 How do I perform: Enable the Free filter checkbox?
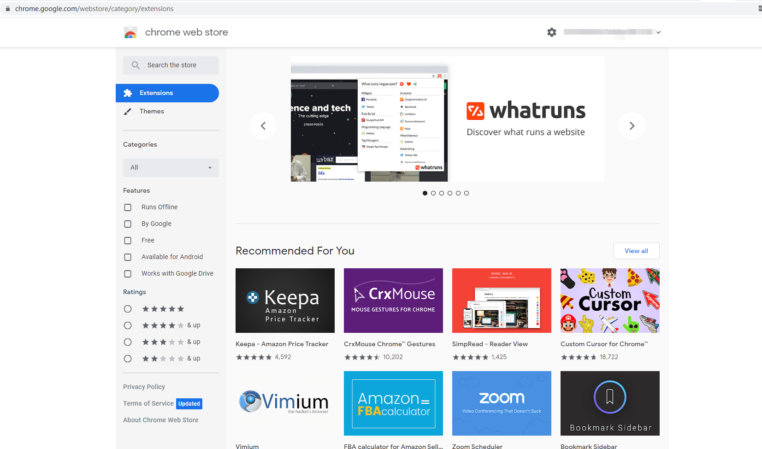(x=128, y=241)
